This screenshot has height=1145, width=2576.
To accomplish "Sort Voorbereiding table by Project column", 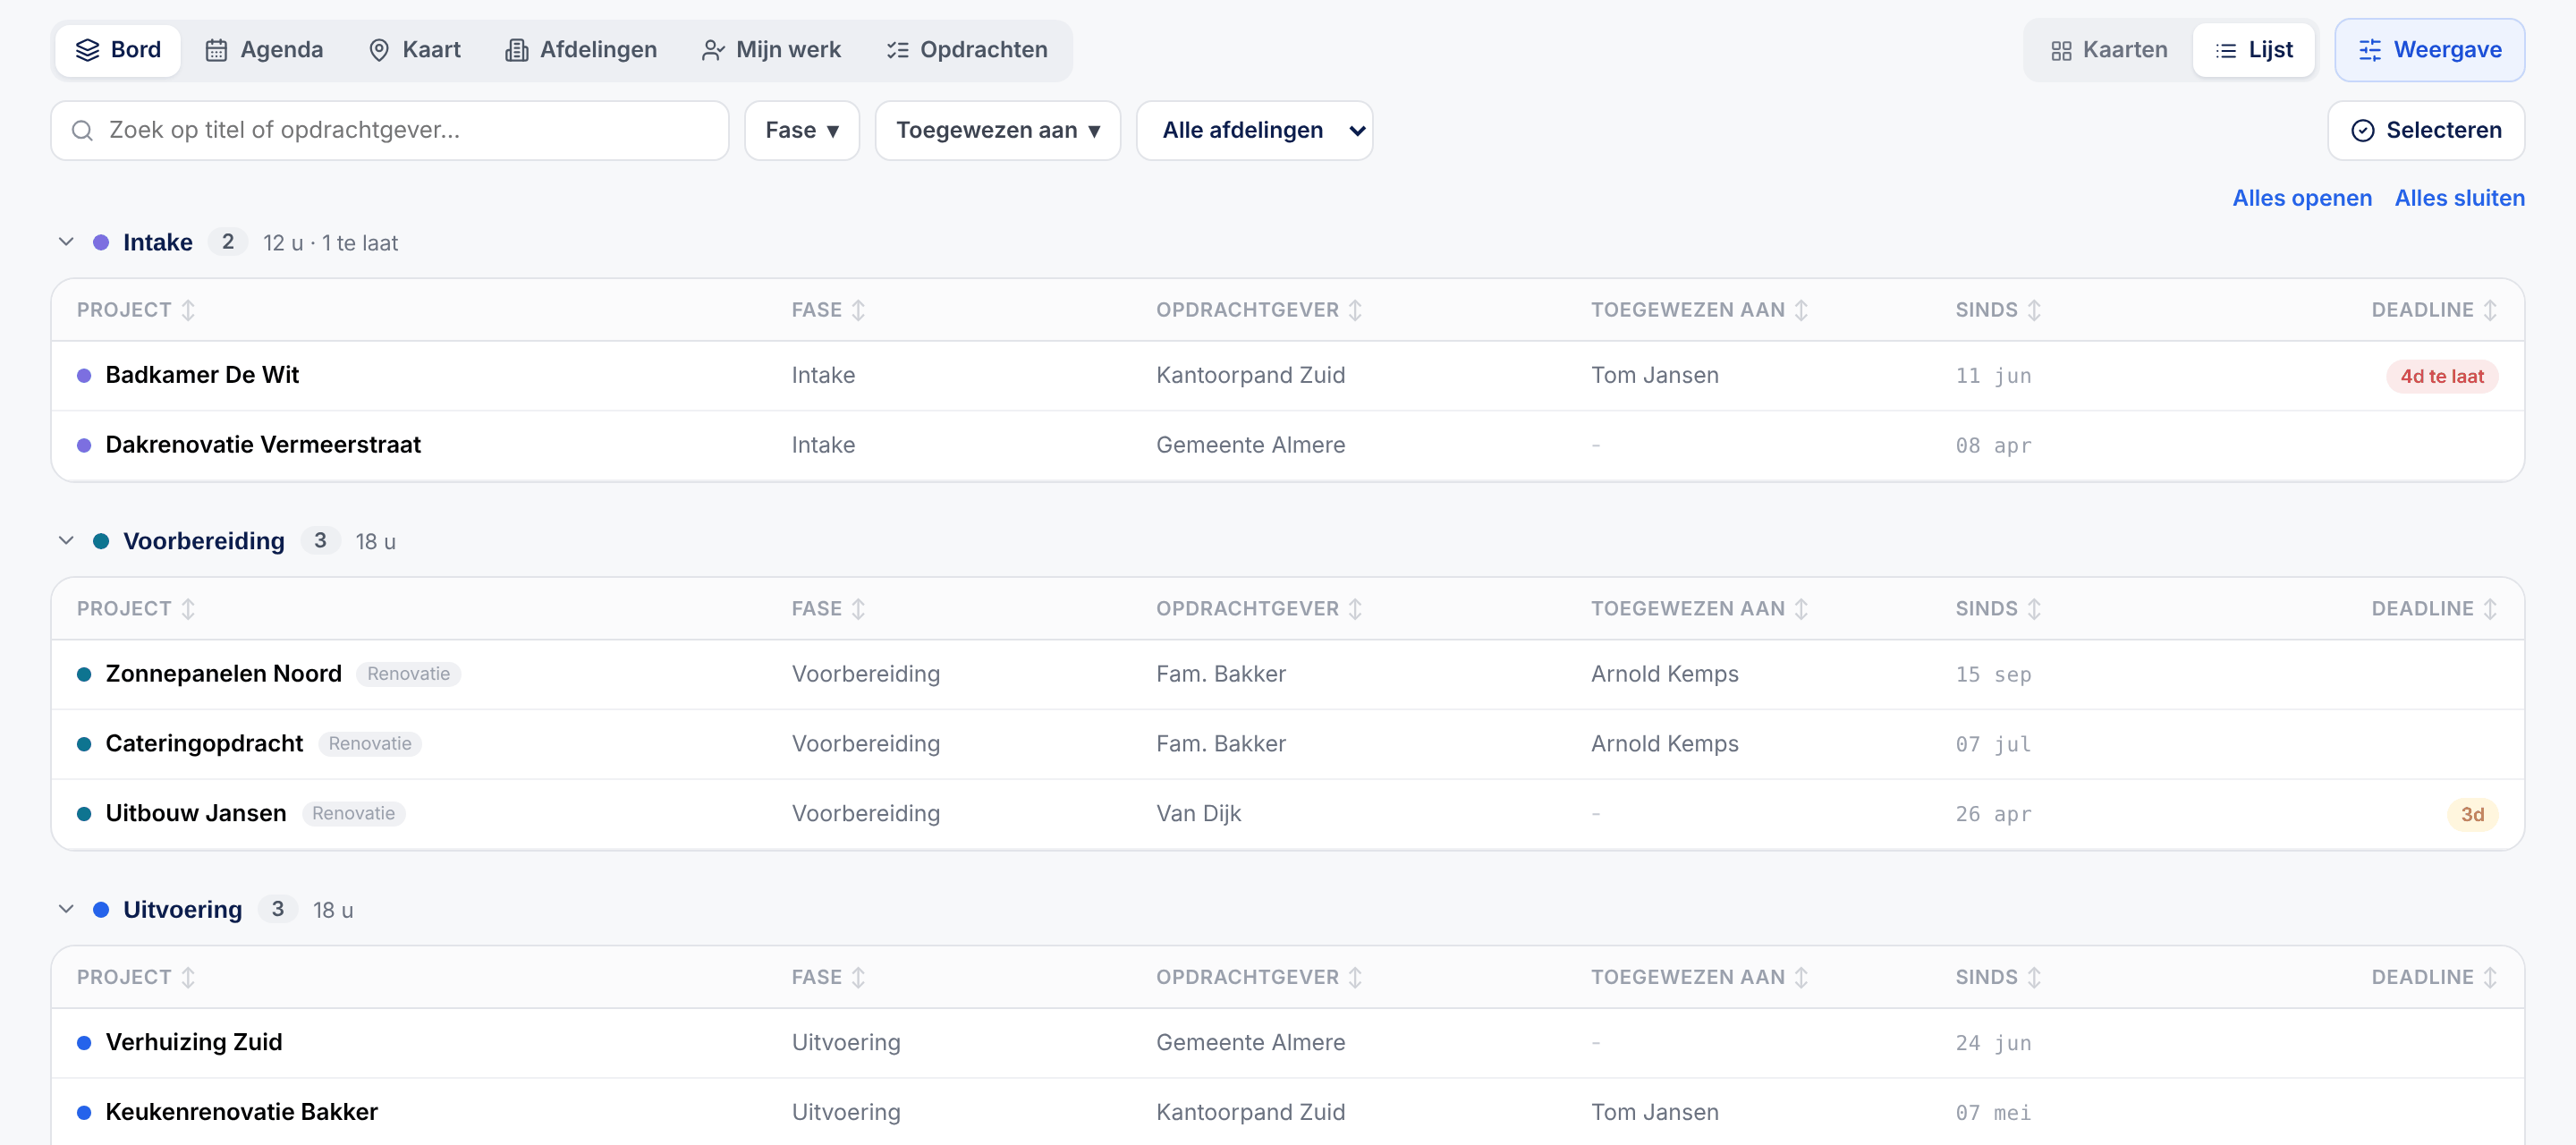I will coord(135,609).
